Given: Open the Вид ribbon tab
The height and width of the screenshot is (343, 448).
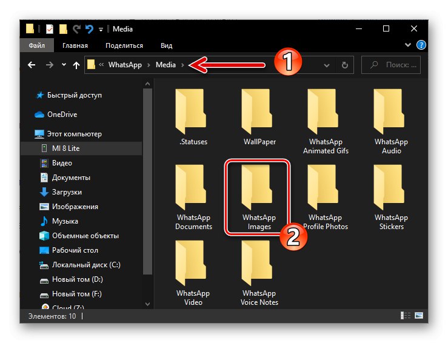Looking at the screenshot, I should [166, 45].
